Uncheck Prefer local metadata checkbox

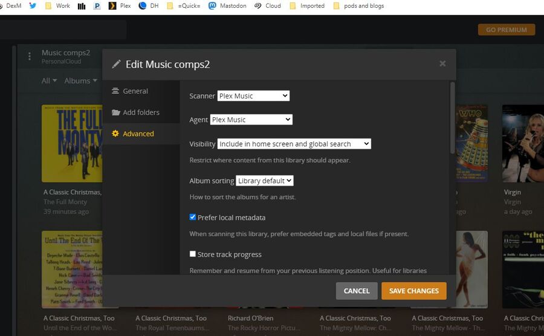point(193,217)
